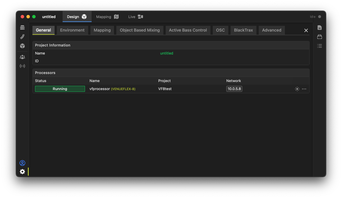The width and height of the screenshot is (342, 198).
Task: Open the document icon in right sidebar
Action: coord(320,28)
